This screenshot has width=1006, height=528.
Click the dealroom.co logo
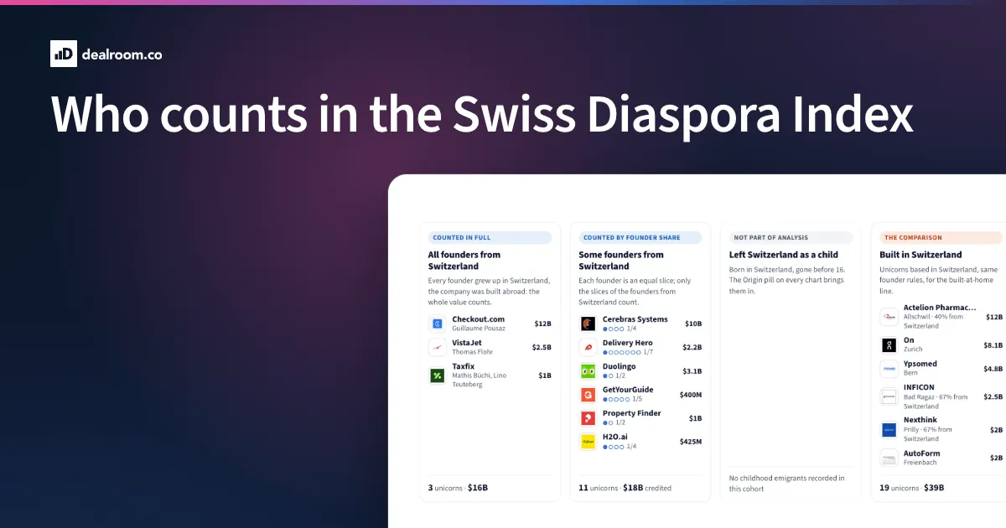106,54
